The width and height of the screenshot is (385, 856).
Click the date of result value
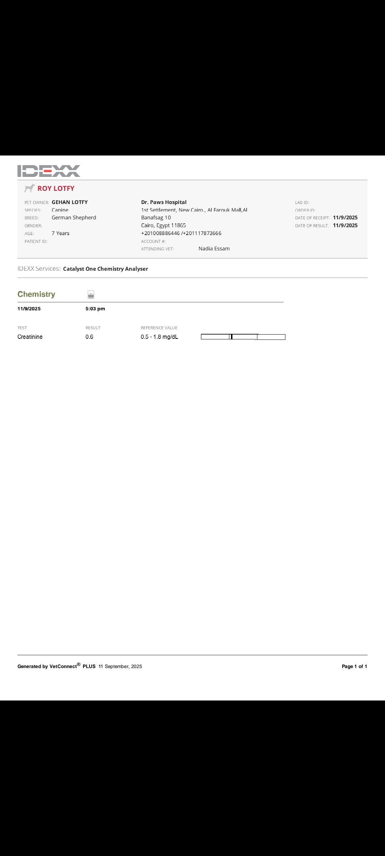point(345,225)
